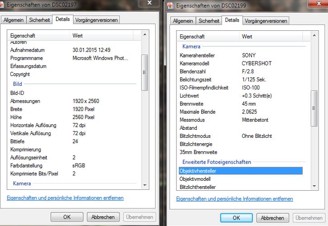Click the file icon in DSC02199 title bar
The height and width of the screenshot is (226, 328).
click(x=170, y=5)
